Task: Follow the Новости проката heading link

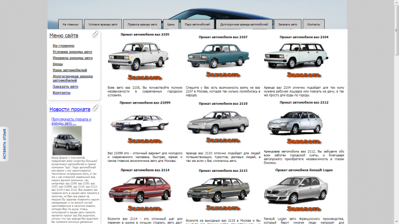Action: pos(70,109)
